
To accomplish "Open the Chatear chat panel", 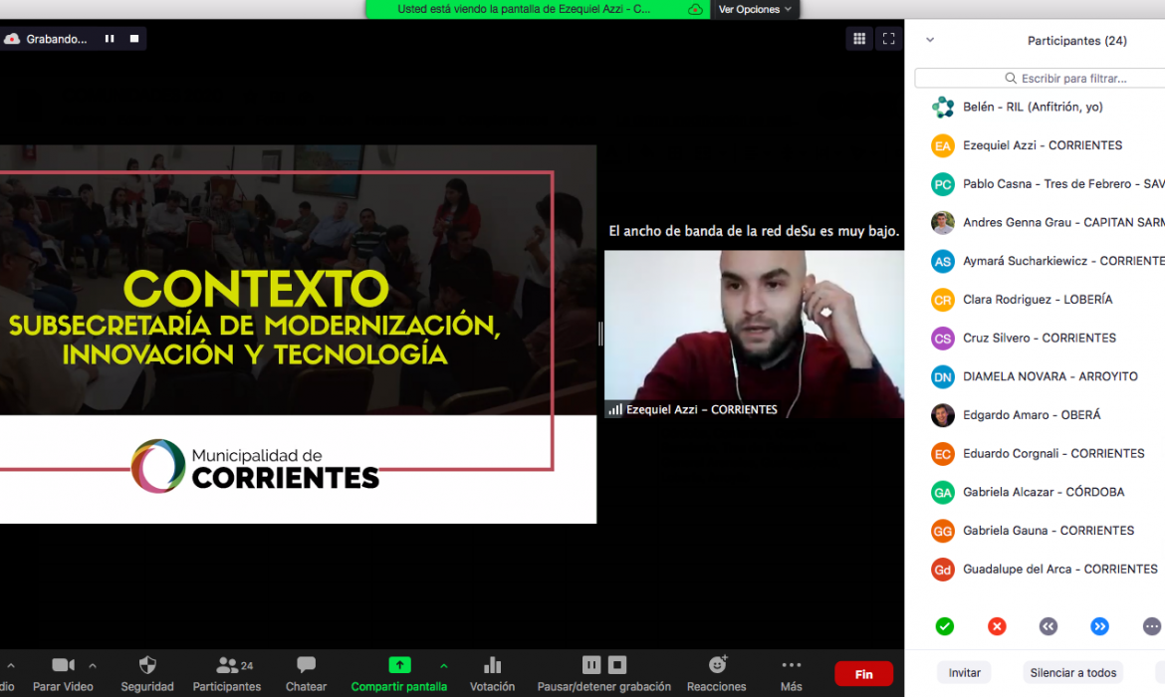I will [x=306, y=674].
